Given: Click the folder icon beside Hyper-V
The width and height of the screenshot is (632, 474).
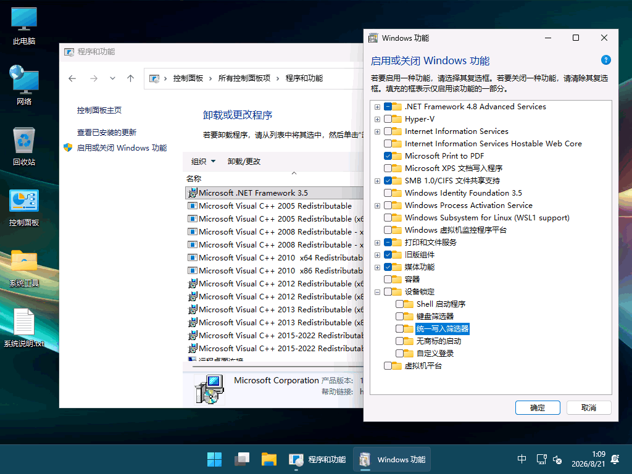Looking at the screenshot, I should coord(397,119).
